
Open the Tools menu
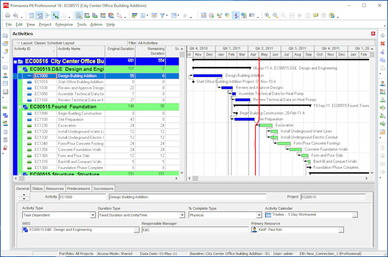(x=82, y=25)
